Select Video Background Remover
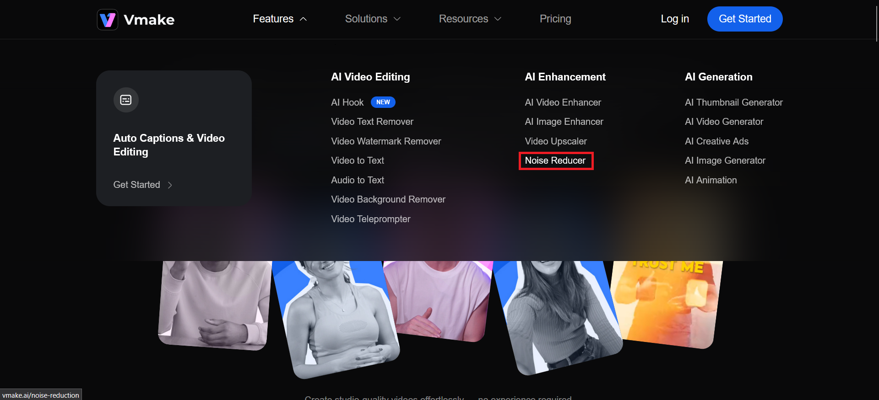 [388, 199]
